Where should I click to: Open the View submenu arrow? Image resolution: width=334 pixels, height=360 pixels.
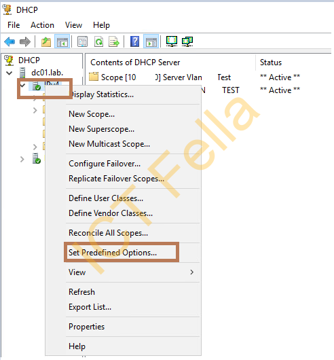tap(191, 272)
